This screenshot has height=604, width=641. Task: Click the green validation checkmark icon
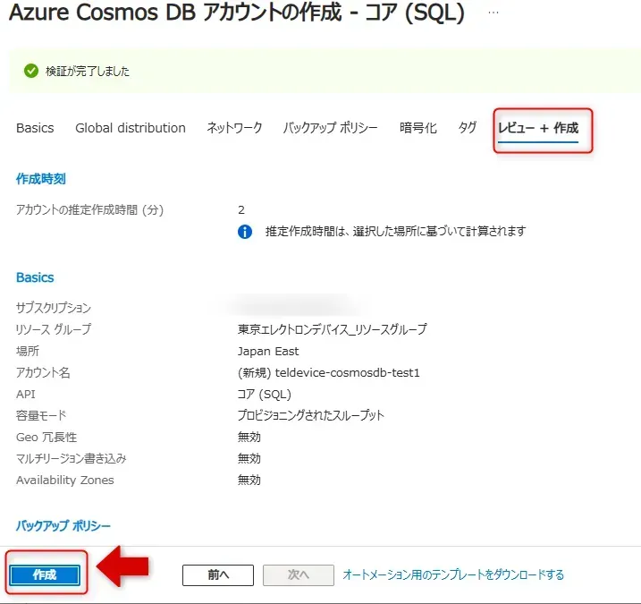coord(31,71)
